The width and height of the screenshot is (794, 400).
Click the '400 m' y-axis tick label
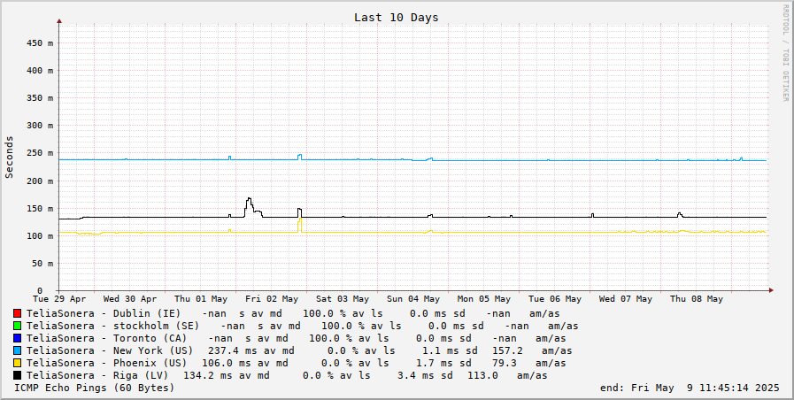pos(40,71)
